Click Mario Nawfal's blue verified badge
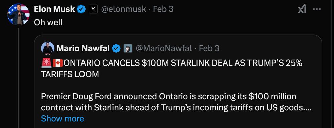 pos(116,48)
